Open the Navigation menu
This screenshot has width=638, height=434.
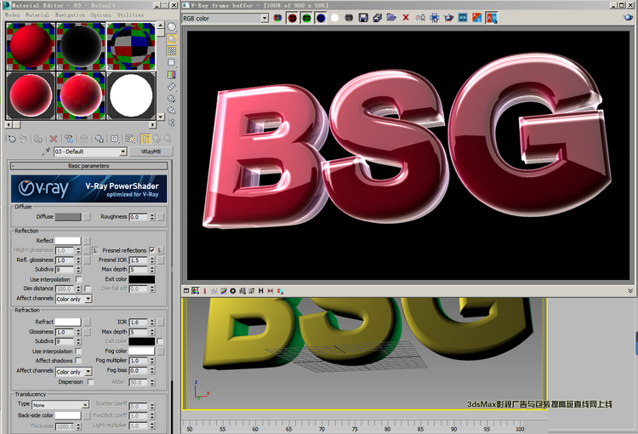point(70,14)
